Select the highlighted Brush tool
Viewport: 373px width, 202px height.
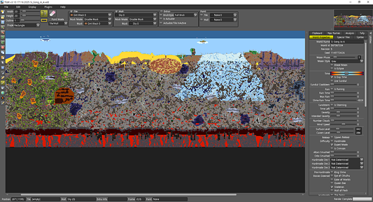3,83
